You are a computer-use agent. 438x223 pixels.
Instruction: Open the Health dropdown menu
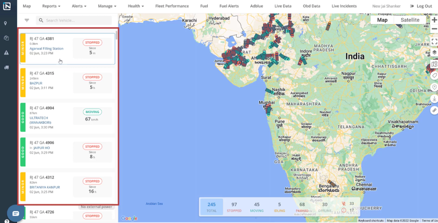(x=136, y=6)
